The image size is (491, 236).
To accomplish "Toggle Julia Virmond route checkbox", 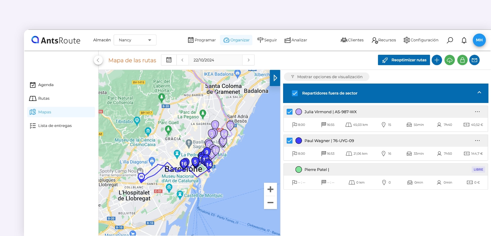I will [x=289, y=112].
